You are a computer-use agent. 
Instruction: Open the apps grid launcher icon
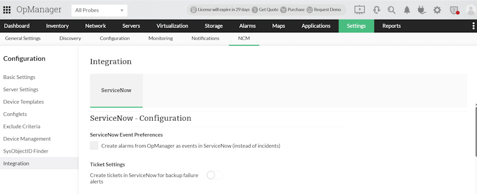point(7,10)
